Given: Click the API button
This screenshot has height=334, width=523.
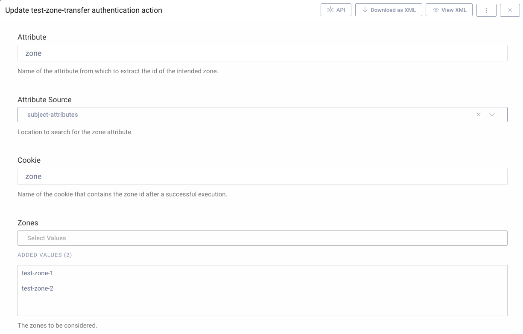Looking at the screenshot, I should pyautogui.click(x=336, y=9).
